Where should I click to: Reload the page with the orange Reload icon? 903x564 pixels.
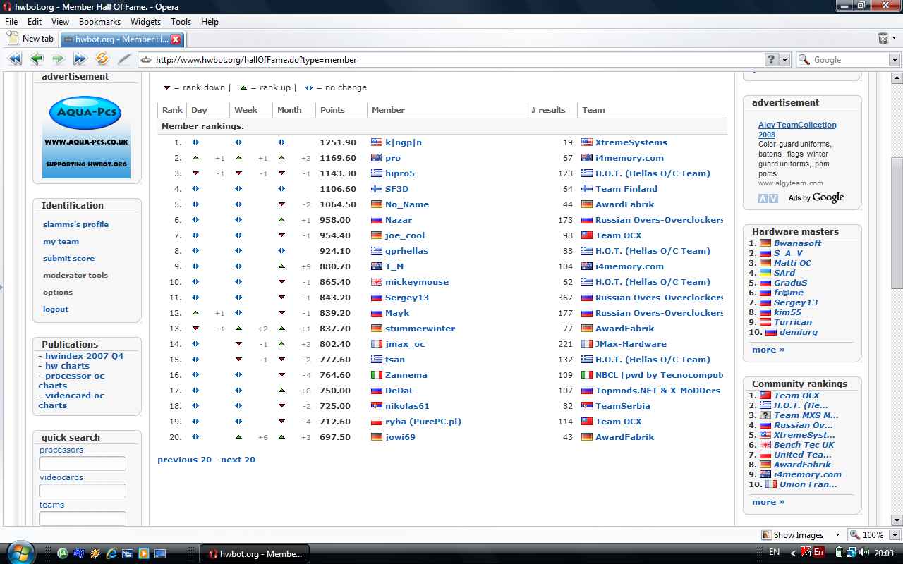tap(102, 59)
